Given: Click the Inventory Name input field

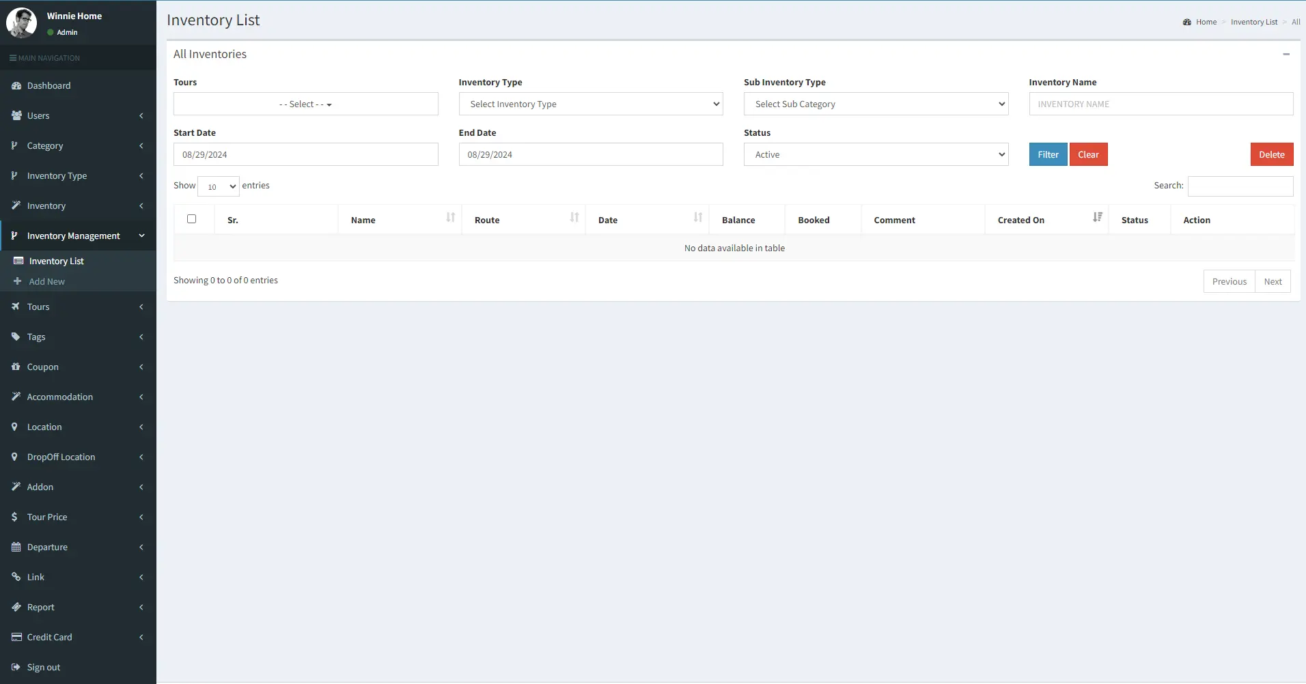Looking at the screenshot, I should click(x=1160, y=104).
